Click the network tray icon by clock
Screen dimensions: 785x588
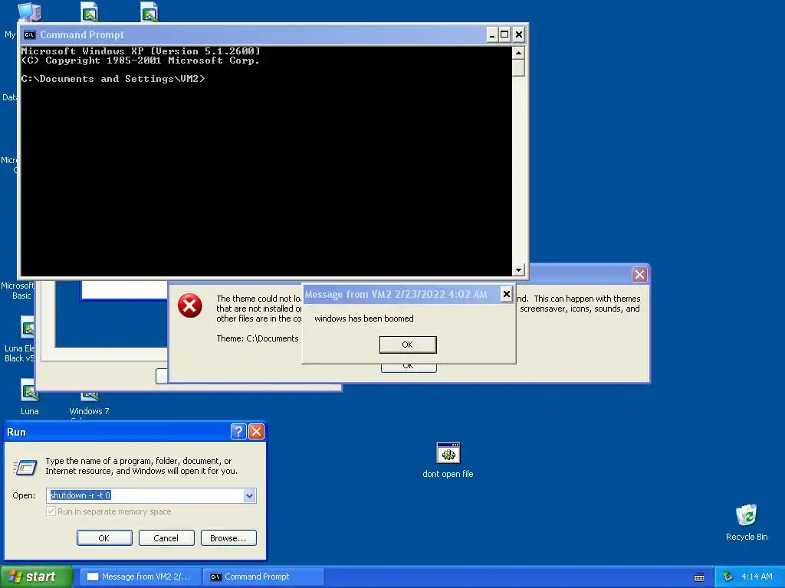[x=728, y=577]
